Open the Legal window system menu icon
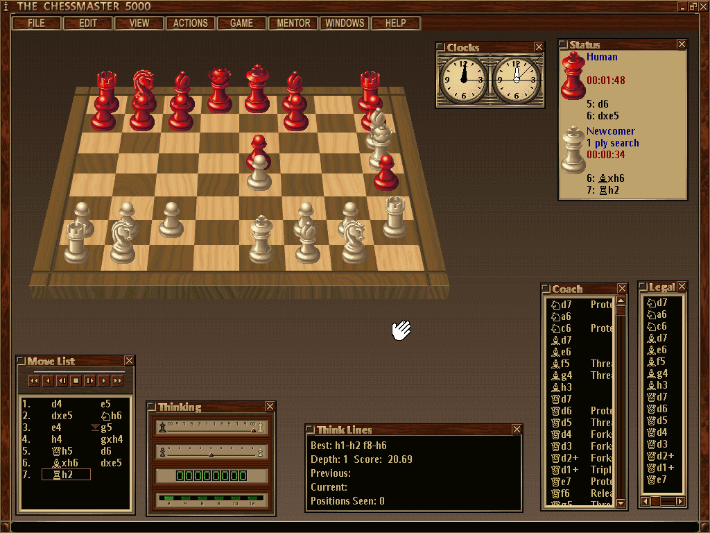710x533 pixels. coord(643,286)
